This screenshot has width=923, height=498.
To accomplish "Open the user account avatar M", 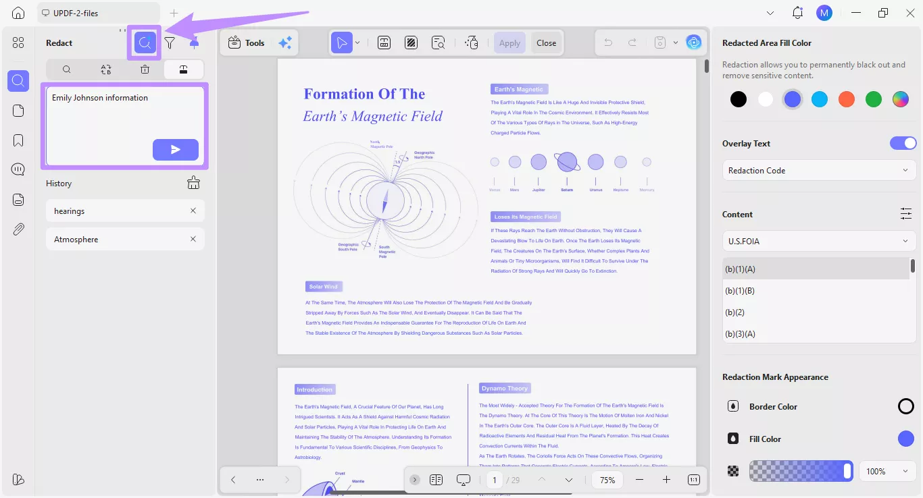I will point(824,13).
